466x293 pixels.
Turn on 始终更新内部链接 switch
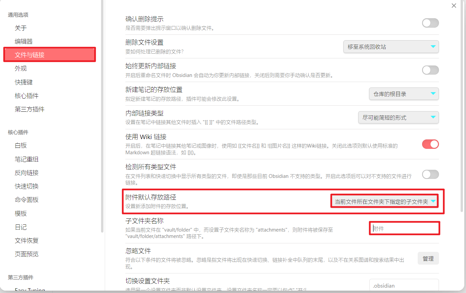(430, 70)
